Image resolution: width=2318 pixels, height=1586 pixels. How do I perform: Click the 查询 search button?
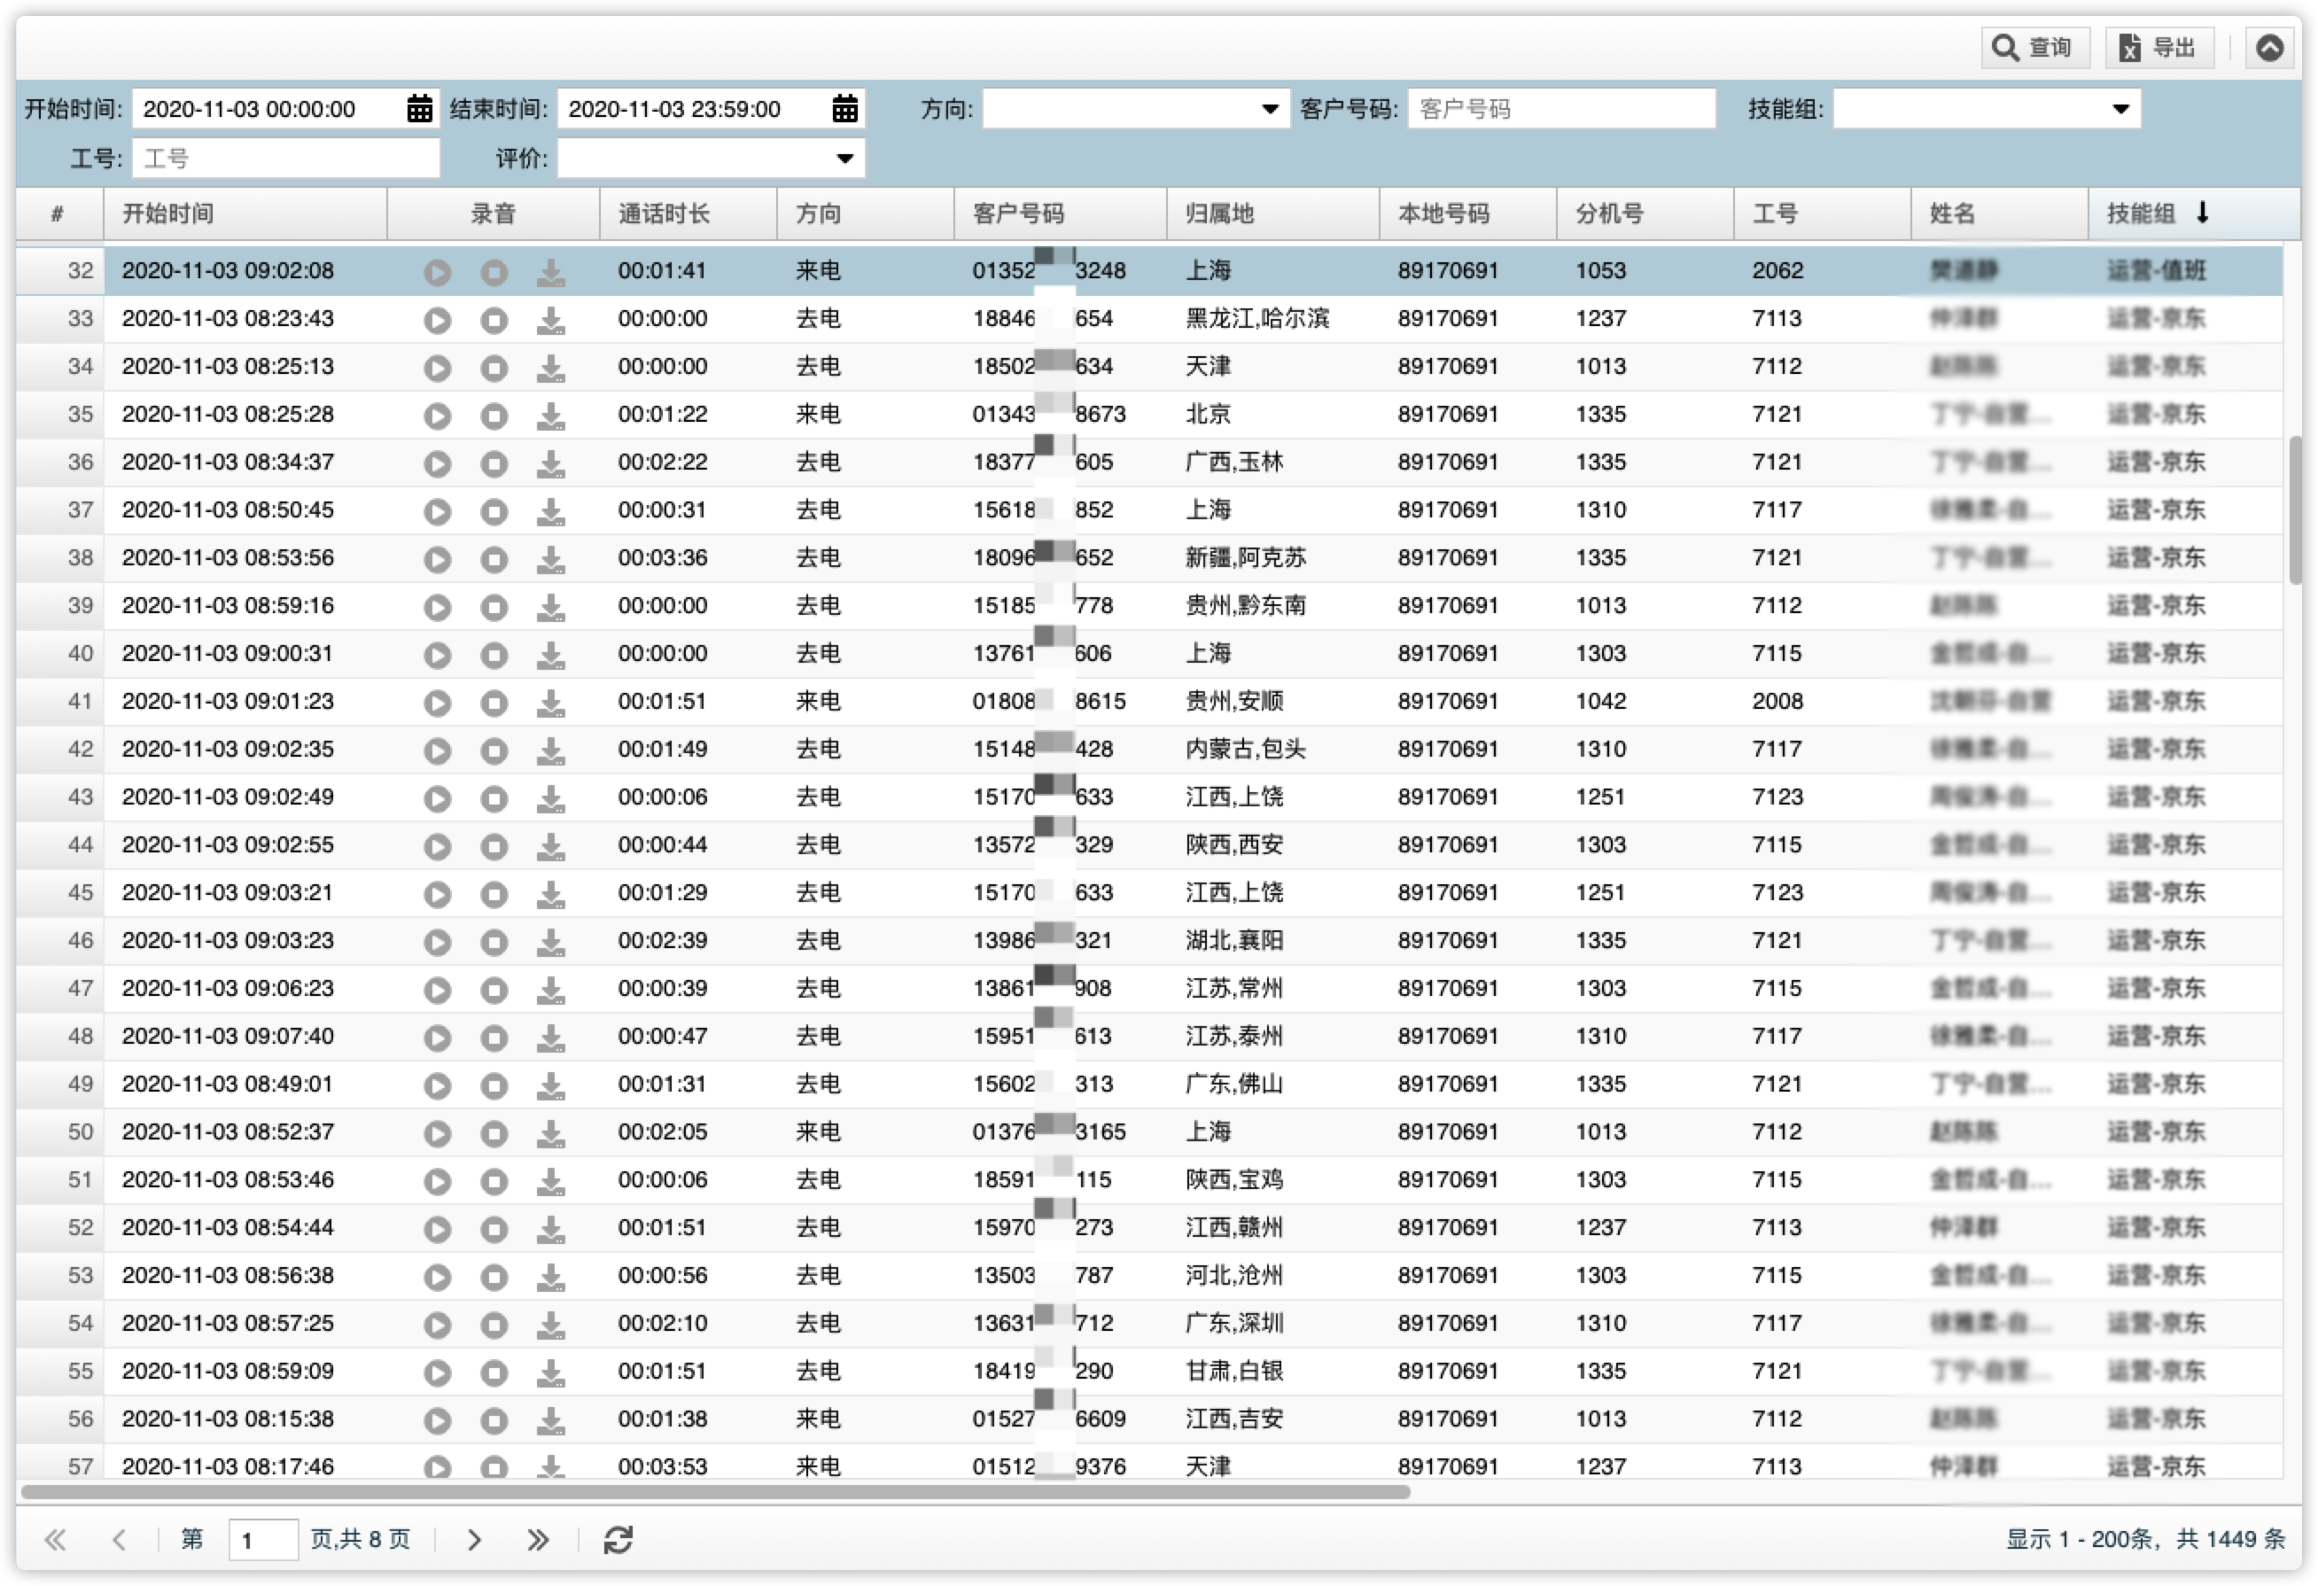(x=2034, y=48)
